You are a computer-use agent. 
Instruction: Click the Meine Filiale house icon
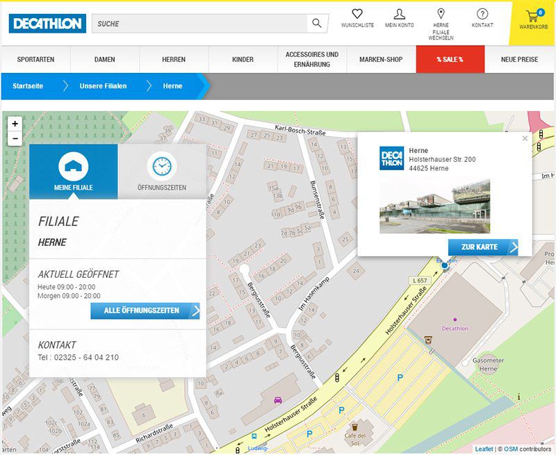click(74, 166)
